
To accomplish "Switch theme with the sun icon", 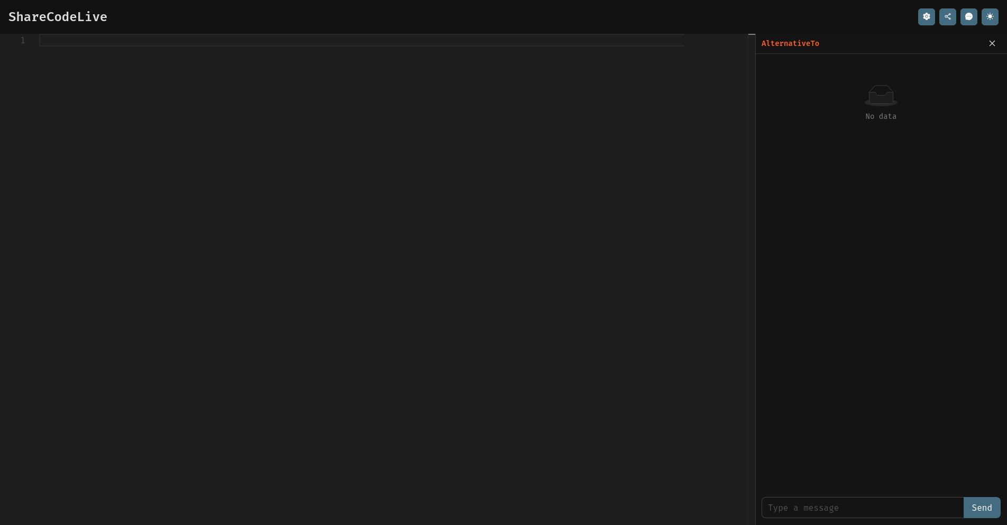I will 990,17.
